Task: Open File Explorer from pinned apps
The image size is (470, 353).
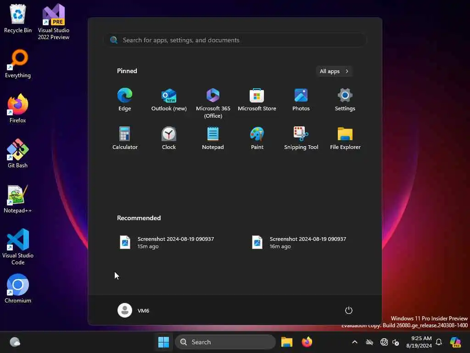Action: tap(345, 138)
